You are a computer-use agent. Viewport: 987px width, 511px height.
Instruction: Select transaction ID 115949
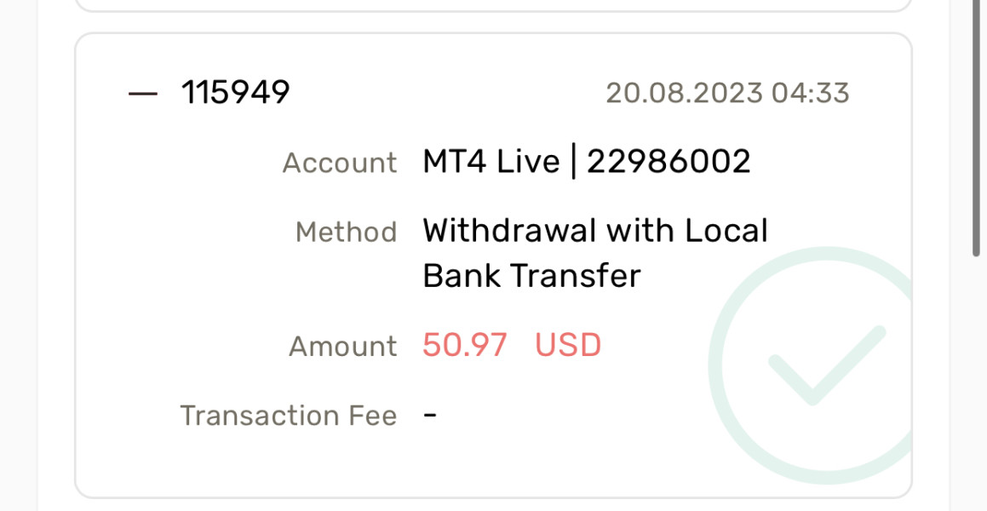click(236, 92)
